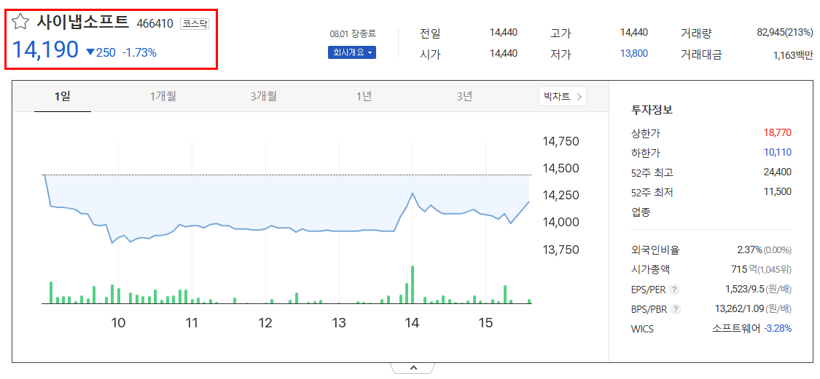The width and height of the screenshot is (820, 379).
Task: Click the 하한가 value 10,110
Action: tap(777, 153)
